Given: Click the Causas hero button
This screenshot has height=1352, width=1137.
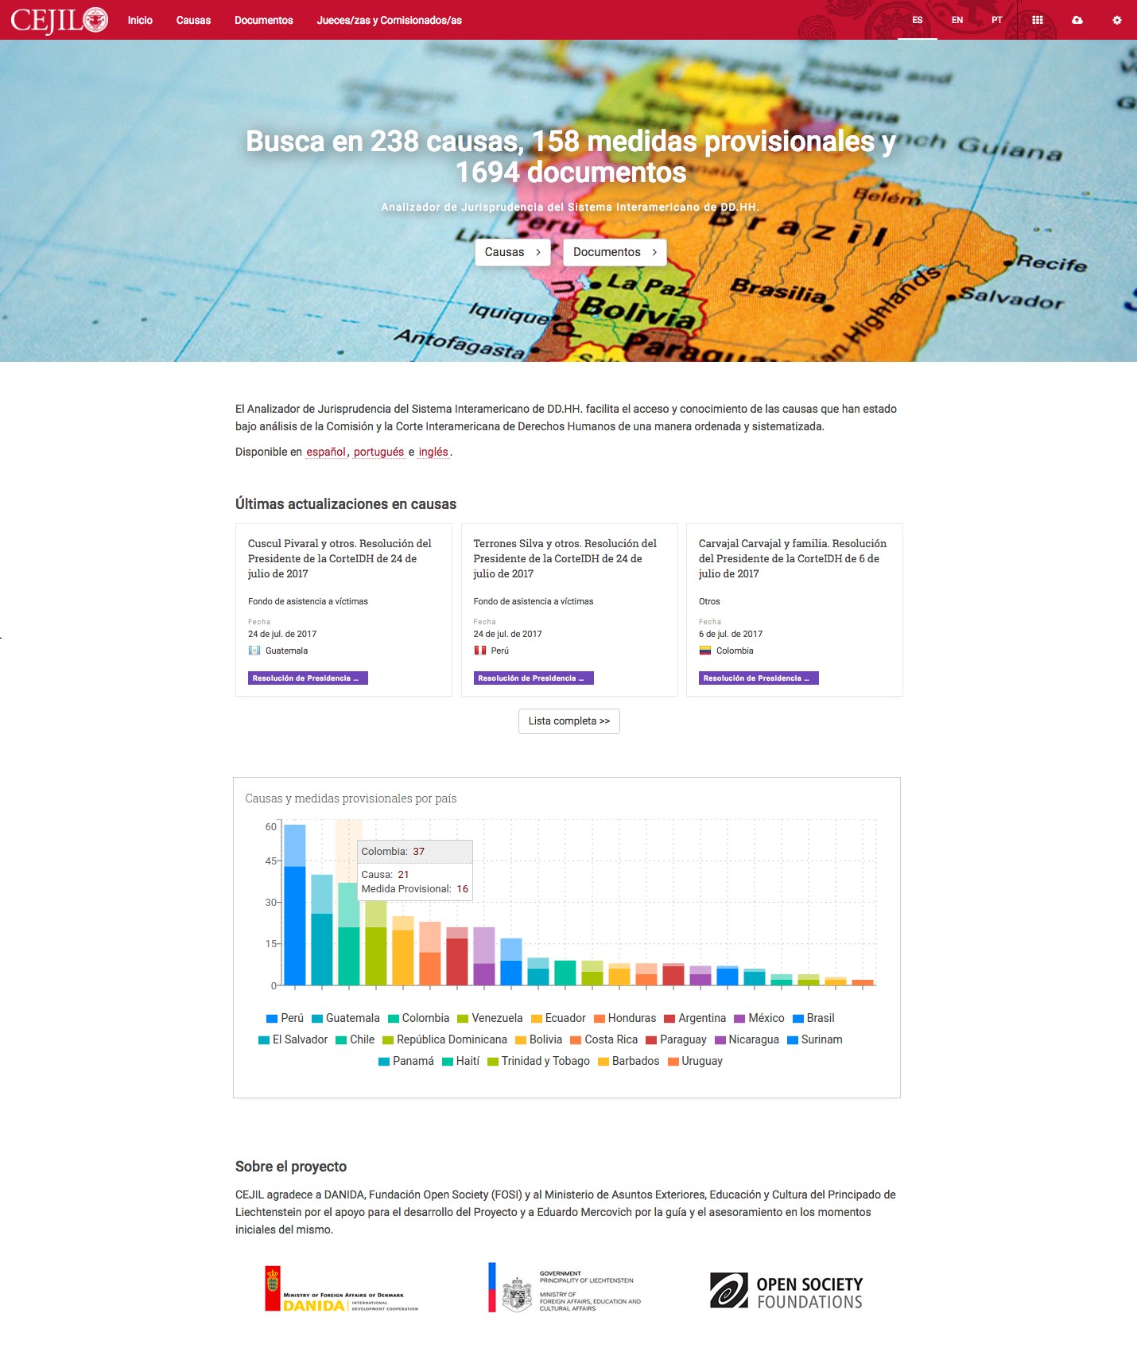Looking at the screenshot, I should [x=513, y=252].
